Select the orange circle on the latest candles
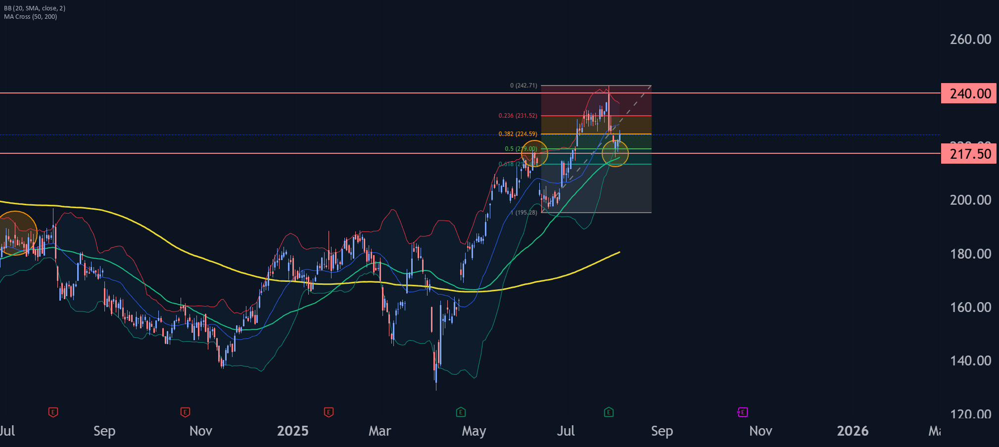 pyautogui.click(x=615, y=153)
